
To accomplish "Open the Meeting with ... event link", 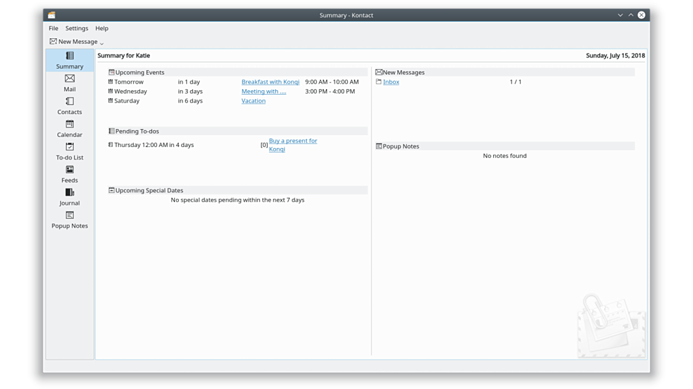I will pyautogui.click(x=263, y=91).
